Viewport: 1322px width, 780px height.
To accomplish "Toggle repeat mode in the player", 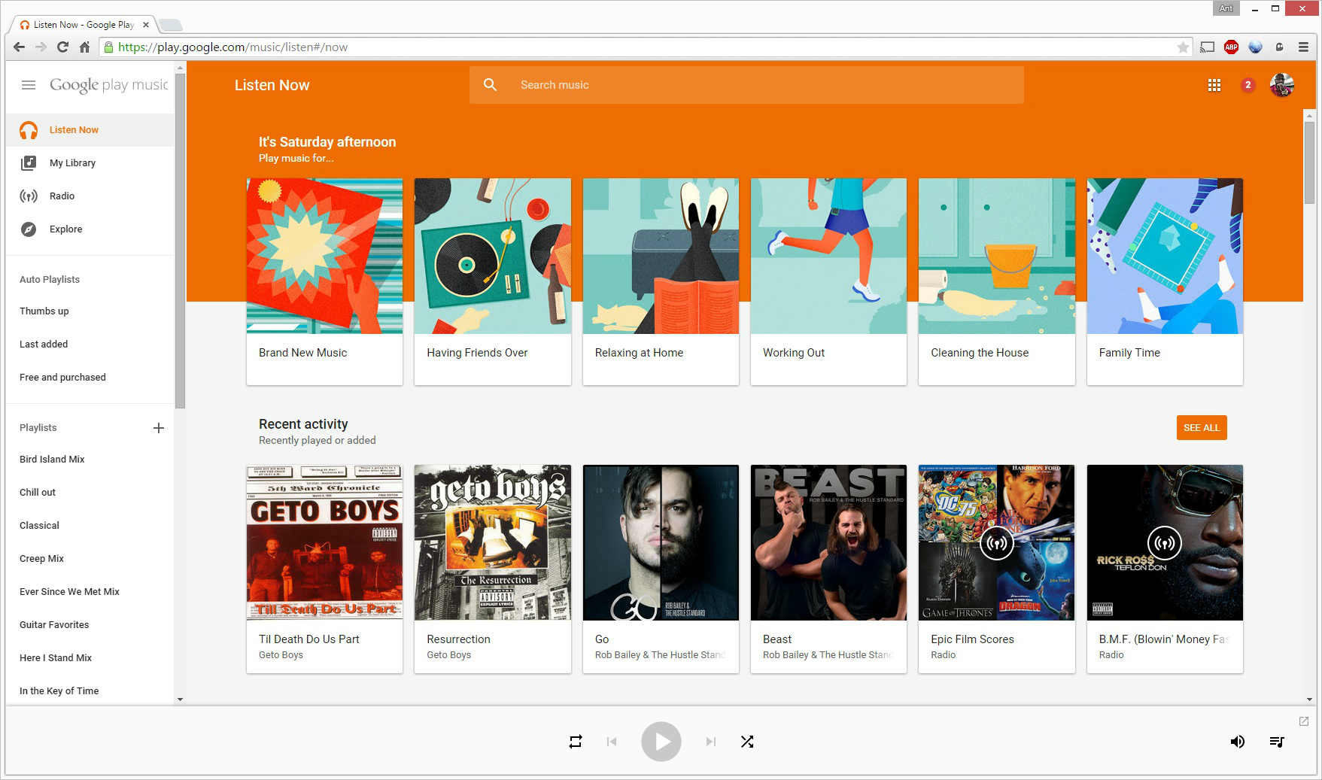I will point(575,742).
